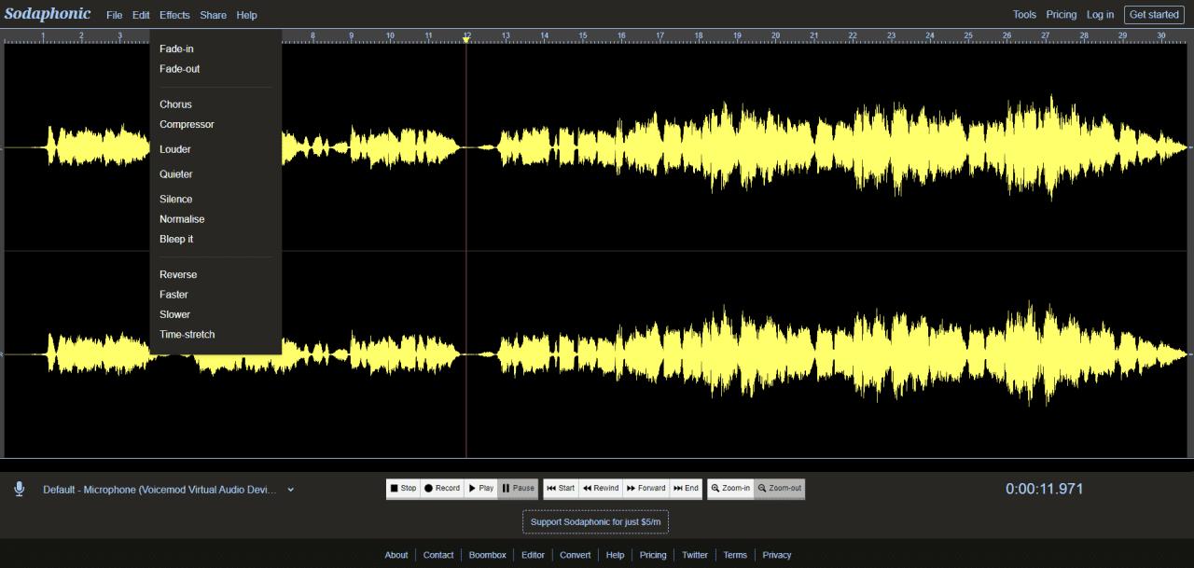1194x568 pixels.
Task: Click the Sodaphonic logo
Action: (48, 14)
